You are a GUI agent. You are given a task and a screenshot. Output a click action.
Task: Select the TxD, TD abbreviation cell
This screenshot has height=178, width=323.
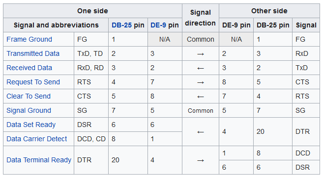point(91,53)
